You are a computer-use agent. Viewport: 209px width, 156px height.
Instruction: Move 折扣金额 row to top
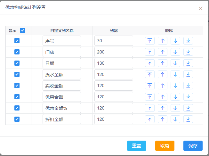click(150, 119)
